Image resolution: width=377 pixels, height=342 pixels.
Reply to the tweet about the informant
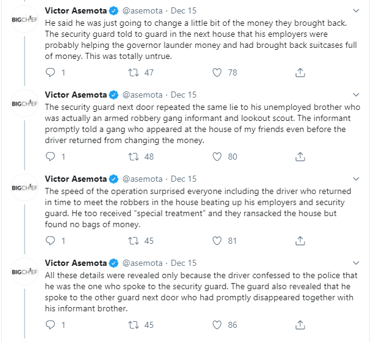click(x=52, y=157)
